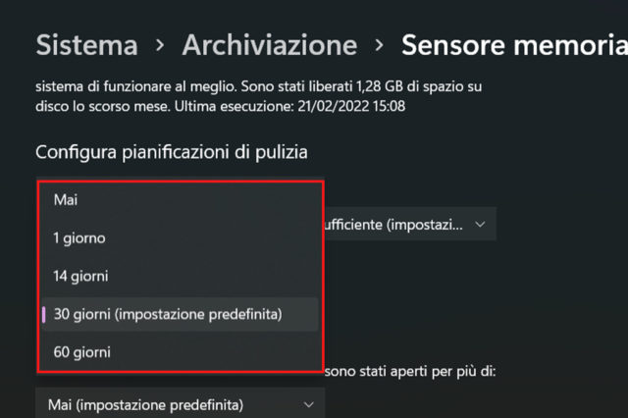Select 30 giorni (impostazione predefinita)

pos(168,314)
